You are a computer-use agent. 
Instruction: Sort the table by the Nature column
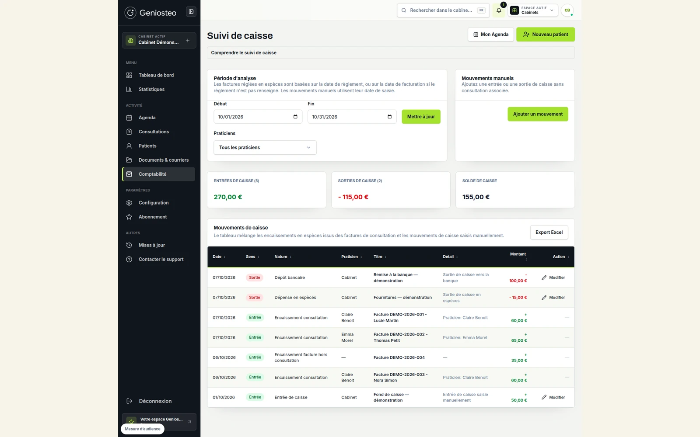(283, 257)
